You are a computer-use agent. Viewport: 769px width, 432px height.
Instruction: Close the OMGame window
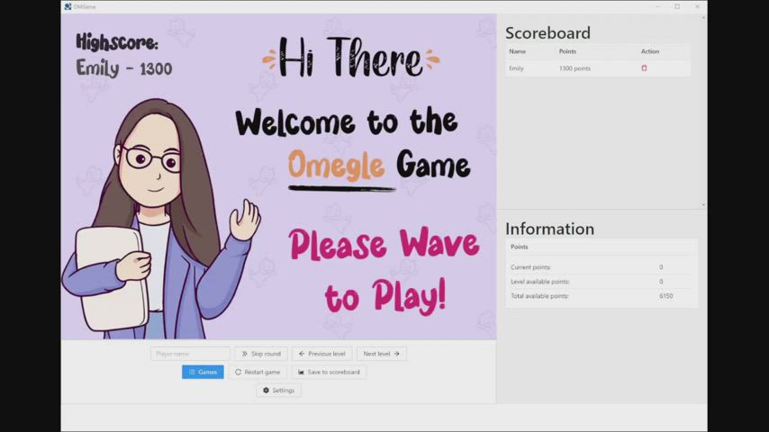point(697,6)
